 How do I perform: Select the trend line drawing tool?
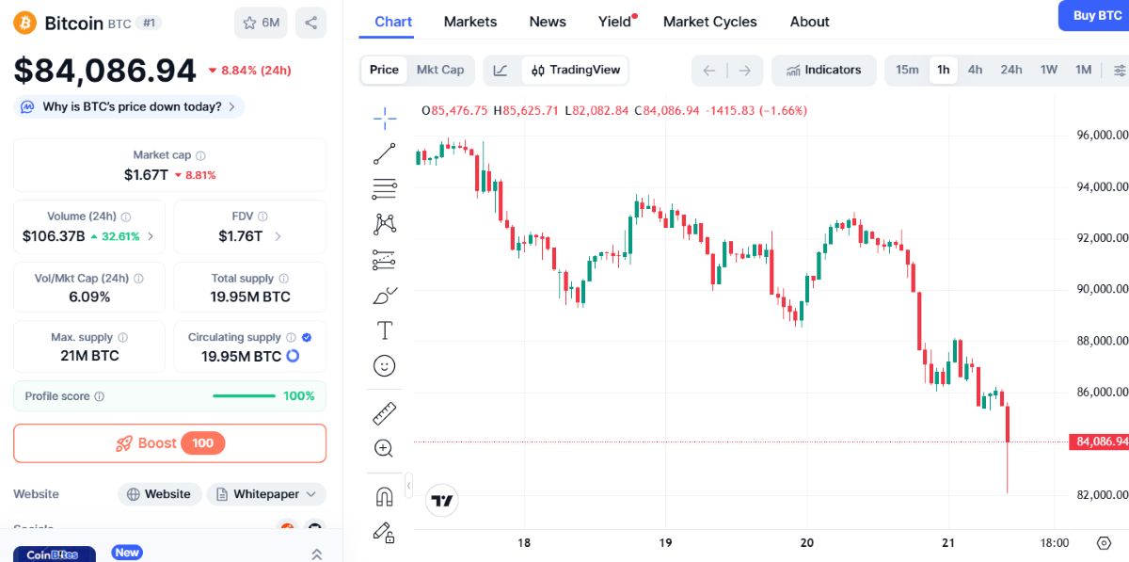[x=384, y=153]
